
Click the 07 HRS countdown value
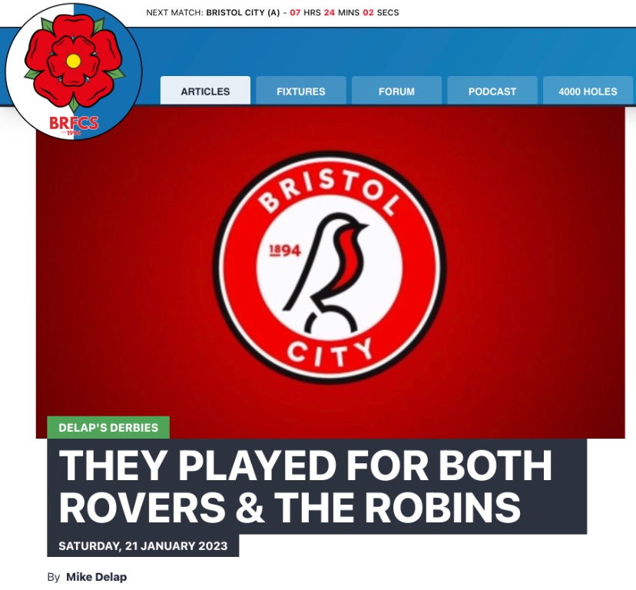(305, 12)
